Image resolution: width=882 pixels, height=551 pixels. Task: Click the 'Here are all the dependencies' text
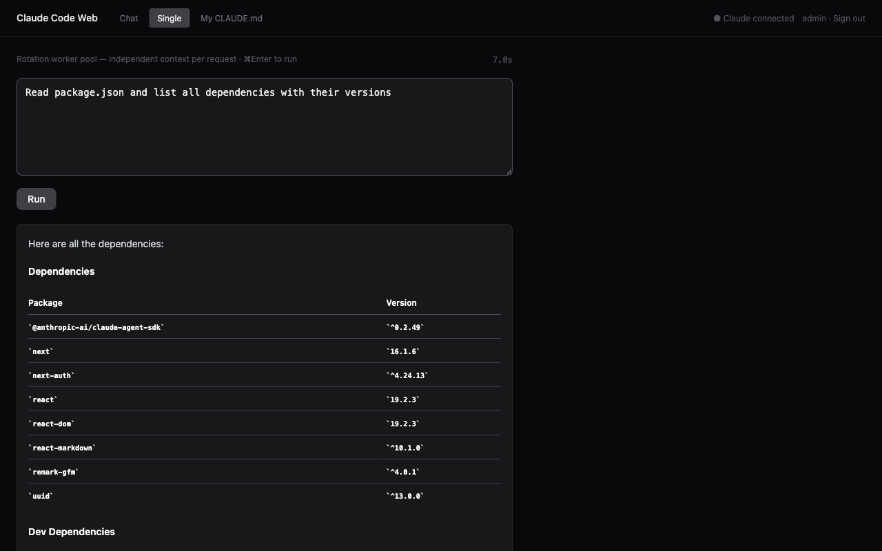point(96,244)
